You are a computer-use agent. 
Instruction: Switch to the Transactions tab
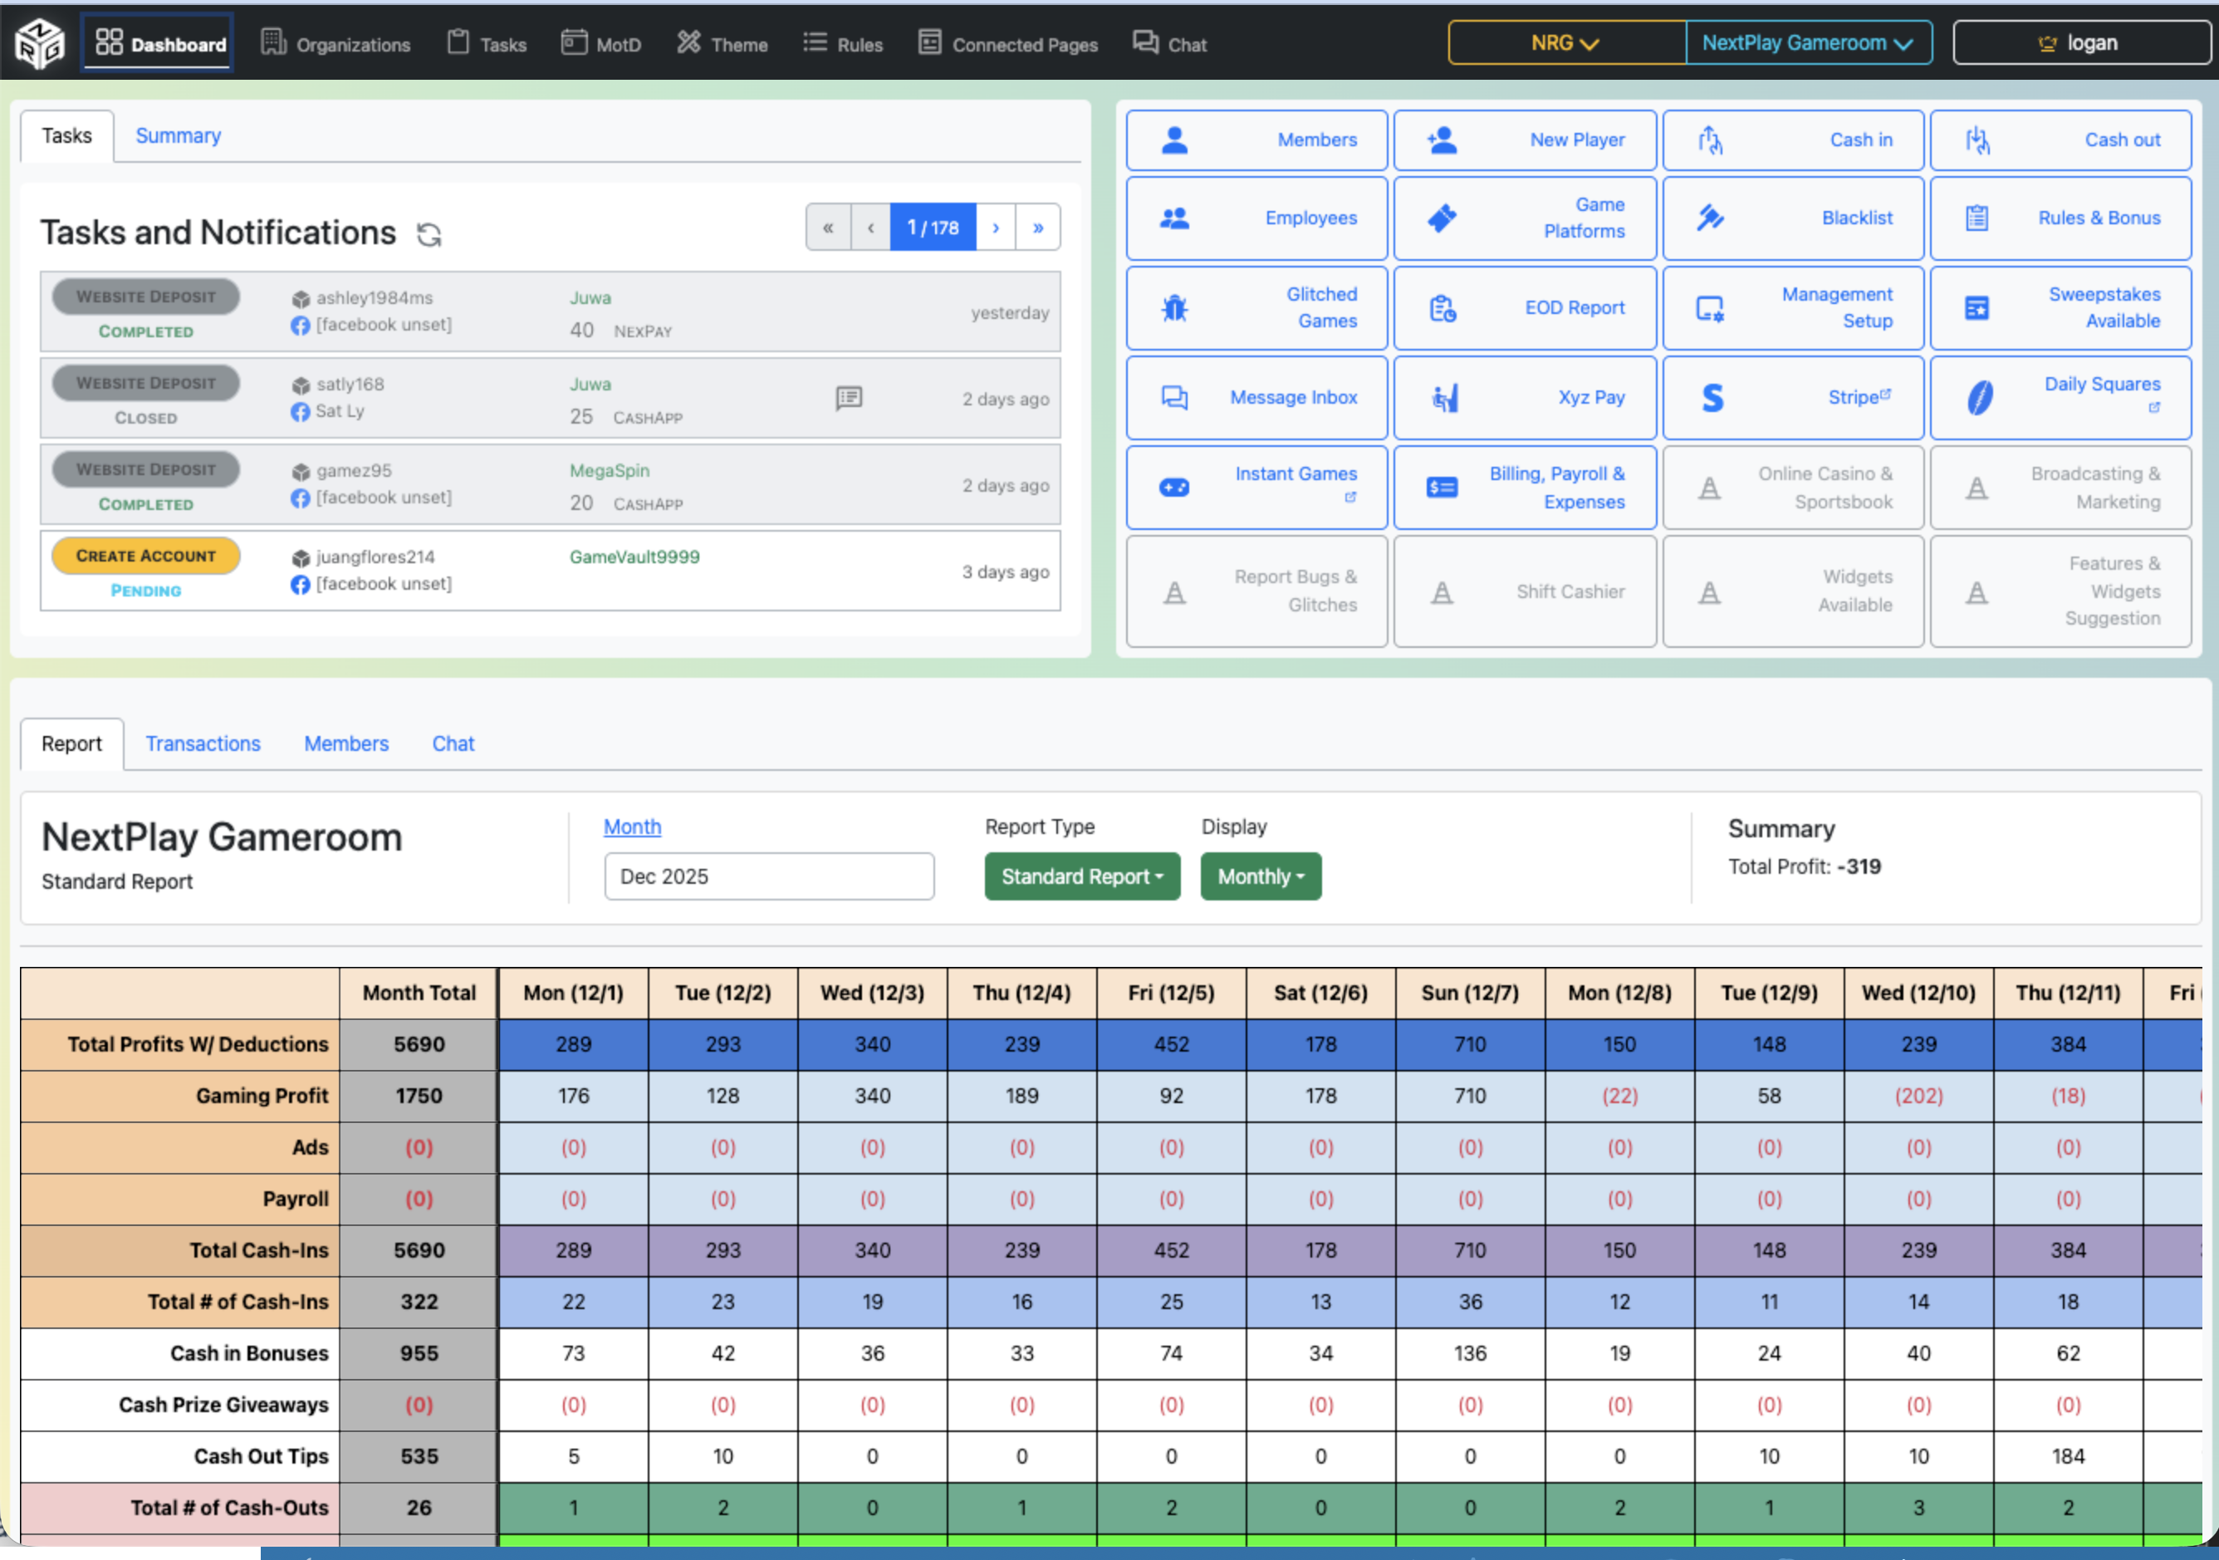click(203, 743)
